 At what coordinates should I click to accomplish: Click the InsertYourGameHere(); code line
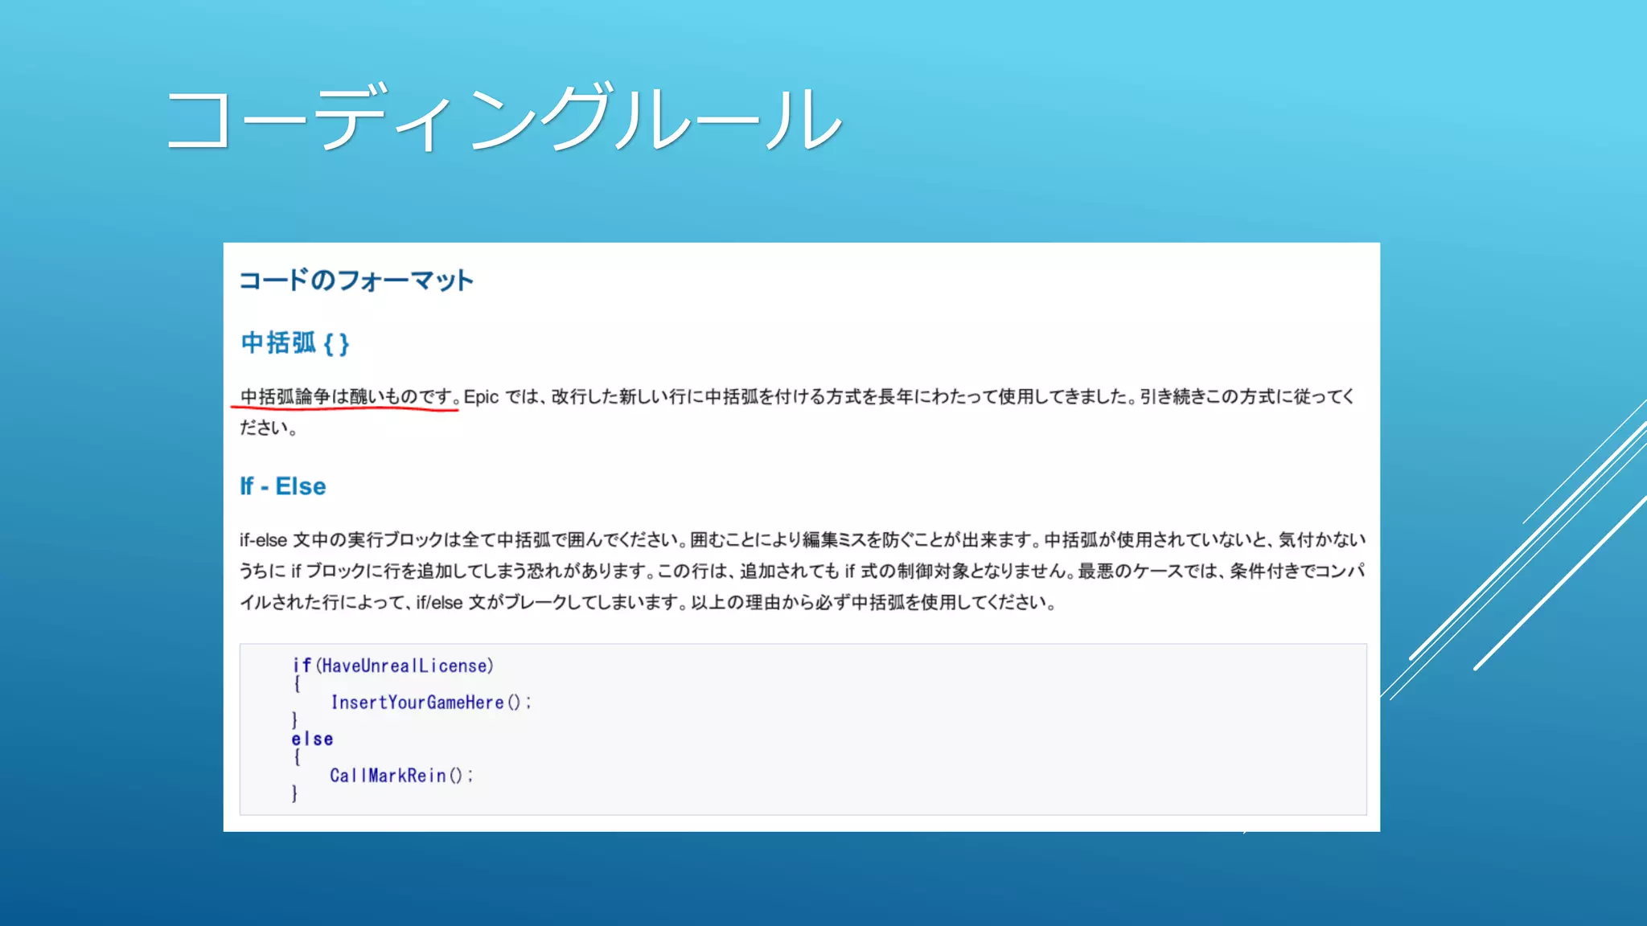coord(430,703)
